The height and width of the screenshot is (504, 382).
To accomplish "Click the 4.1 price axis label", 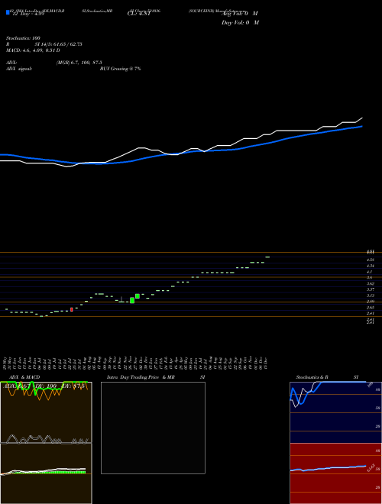I will pos(370,272).
